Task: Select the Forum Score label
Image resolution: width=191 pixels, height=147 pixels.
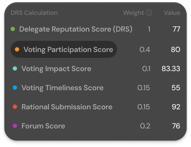Action: click(x=43, y=126)
